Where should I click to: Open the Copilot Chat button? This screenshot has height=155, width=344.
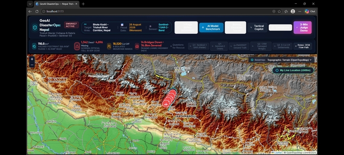(310, 12)
